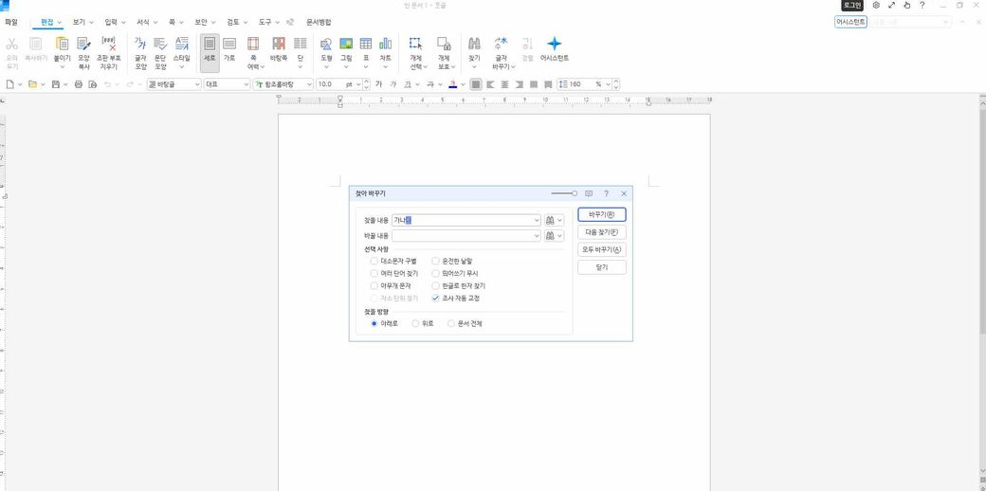Click the 차트 (chart) icon

(386, 44)
